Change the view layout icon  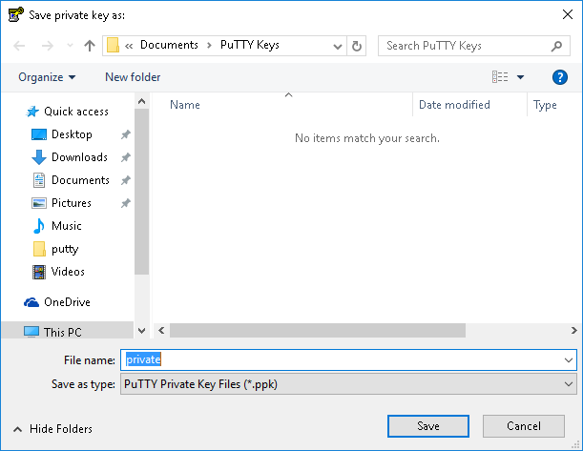(500, 77)
